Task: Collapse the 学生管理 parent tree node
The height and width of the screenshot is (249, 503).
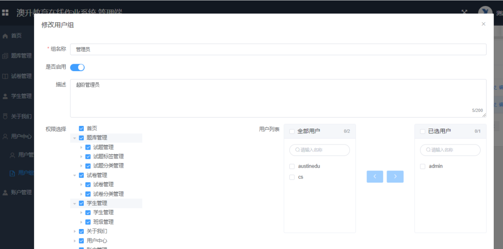Action: [x=75, y=203]
